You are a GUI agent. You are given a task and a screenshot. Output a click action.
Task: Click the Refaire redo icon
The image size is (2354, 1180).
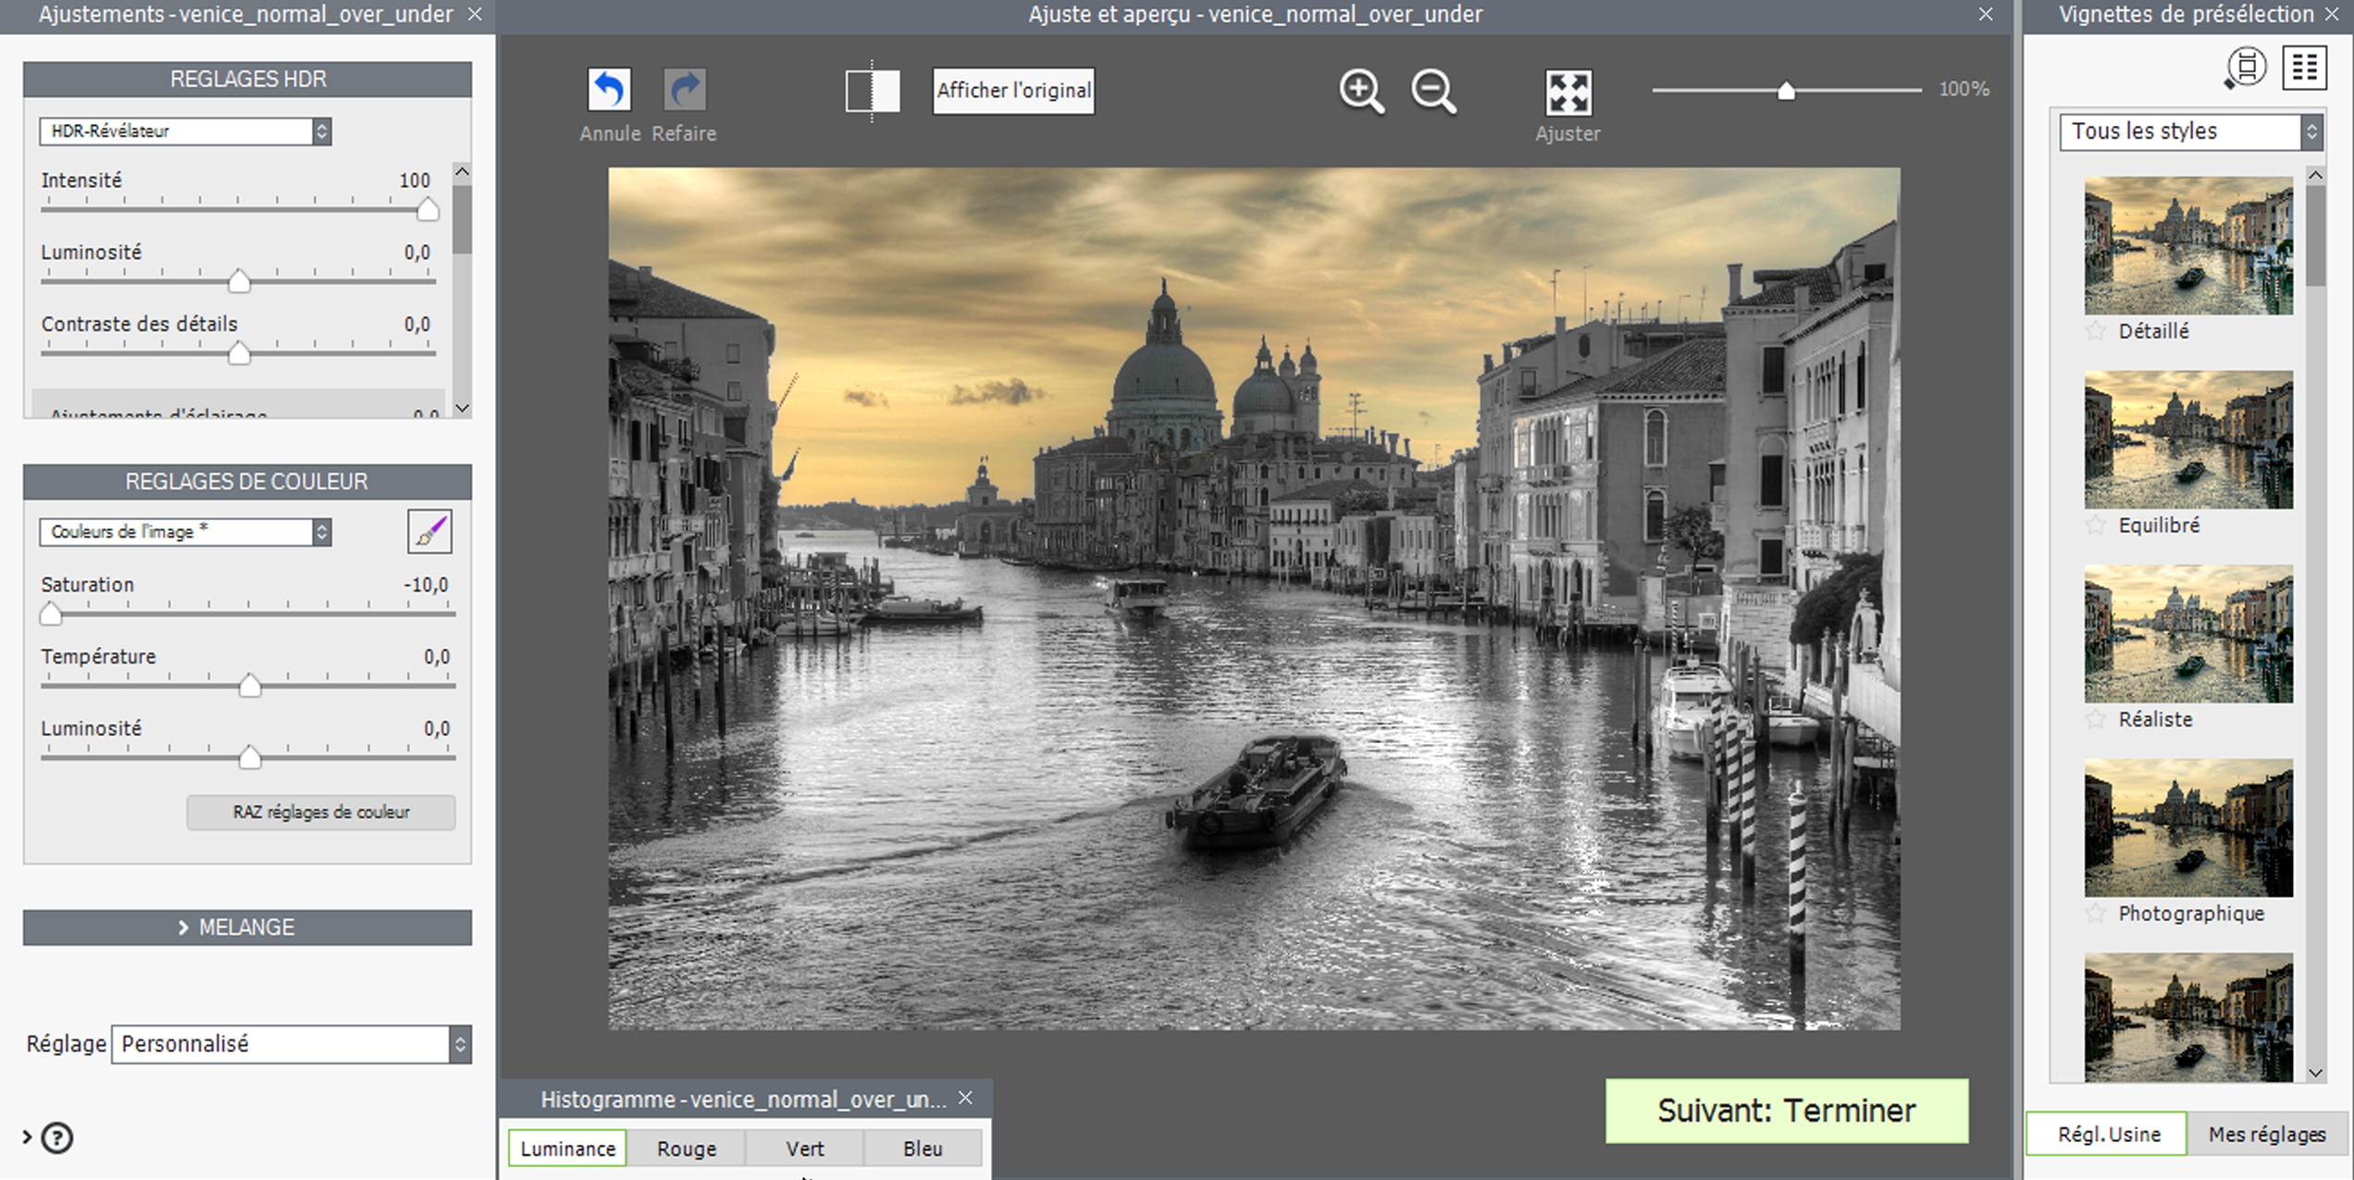685,91
